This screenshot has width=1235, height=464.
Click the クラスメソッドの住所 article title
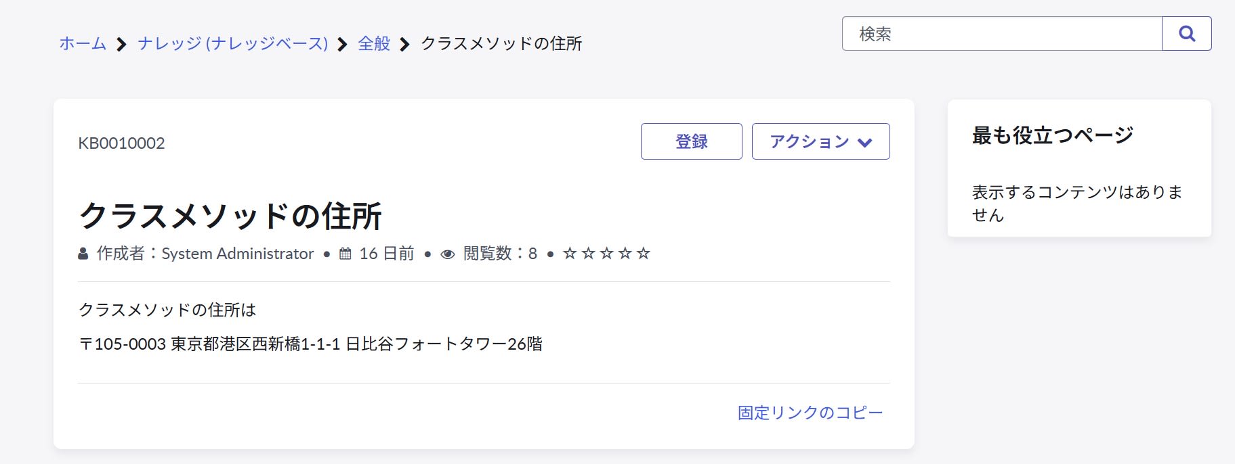pos(230,216)
